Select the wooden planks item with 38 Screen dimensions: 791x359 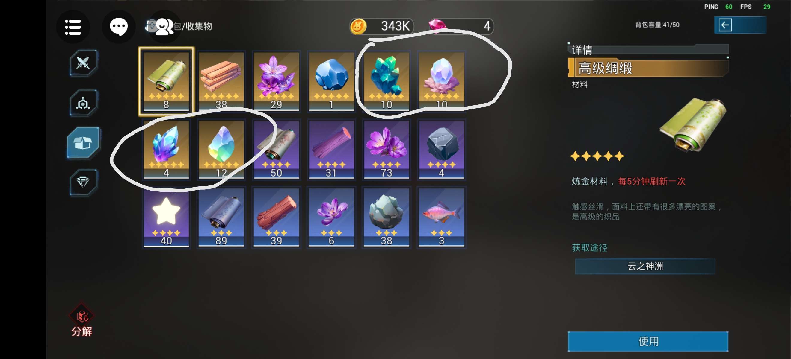click(x=221, y=81)
